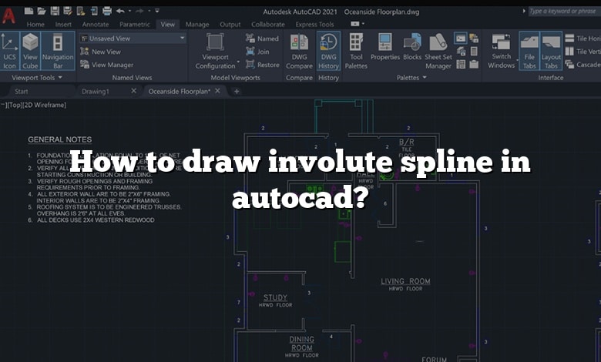Toggle the Command Line palette icon
This screenshot has height=362, width=601.
click(461, 38)
